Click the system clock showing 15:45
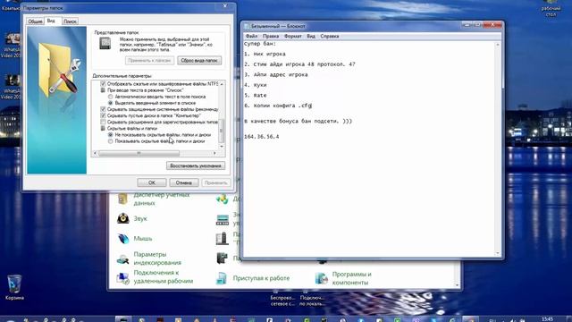 click(x=547, y=319)
